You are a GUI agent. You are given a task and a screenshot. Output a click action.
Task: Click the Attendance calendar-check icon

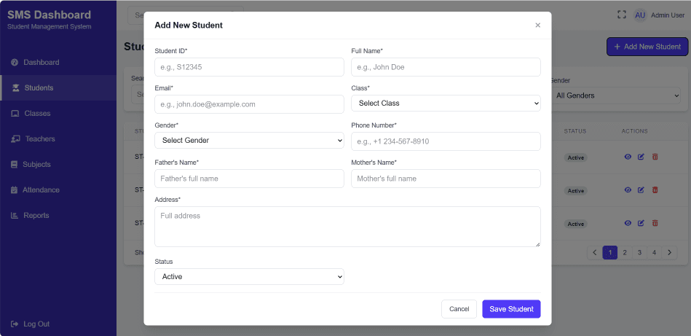pos(14,190)
